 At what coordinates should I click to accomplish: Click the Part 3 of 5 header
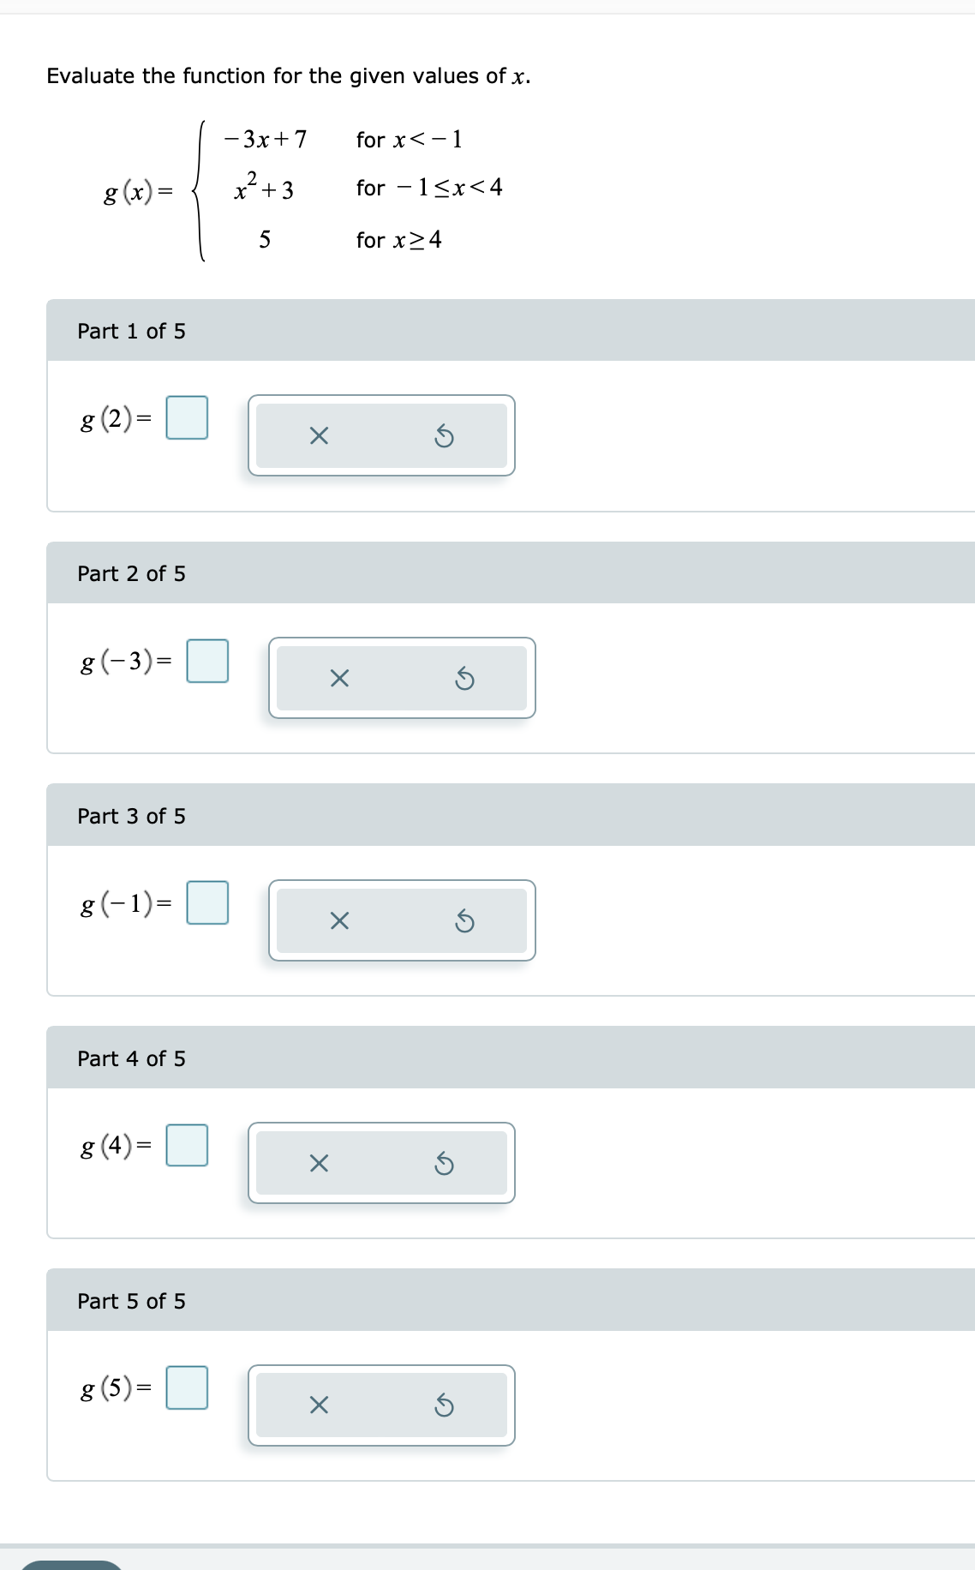(511, 816)
